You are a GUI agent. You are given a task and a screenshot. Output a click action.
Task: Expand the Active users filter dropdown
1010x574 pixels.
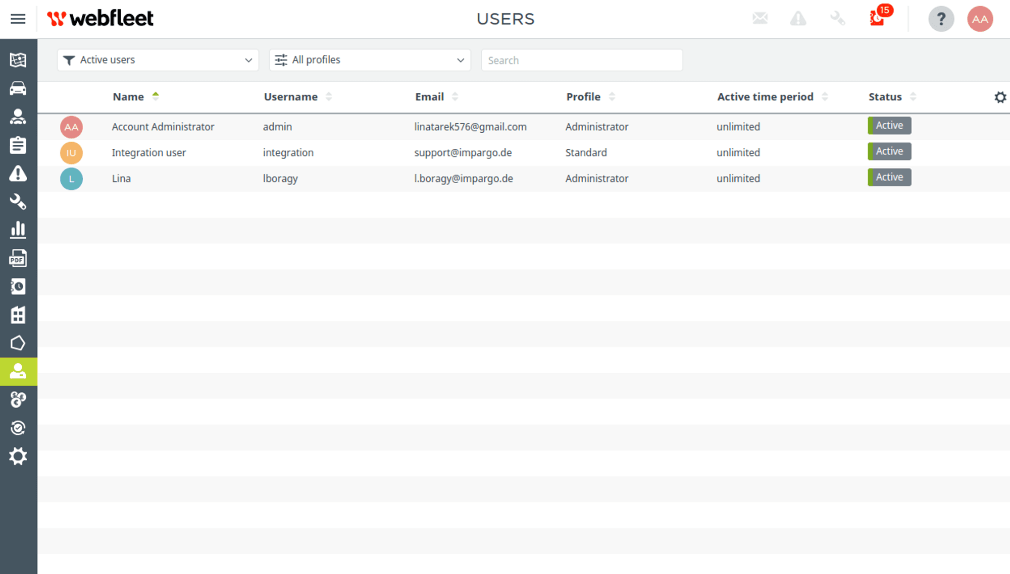[158, 60]
